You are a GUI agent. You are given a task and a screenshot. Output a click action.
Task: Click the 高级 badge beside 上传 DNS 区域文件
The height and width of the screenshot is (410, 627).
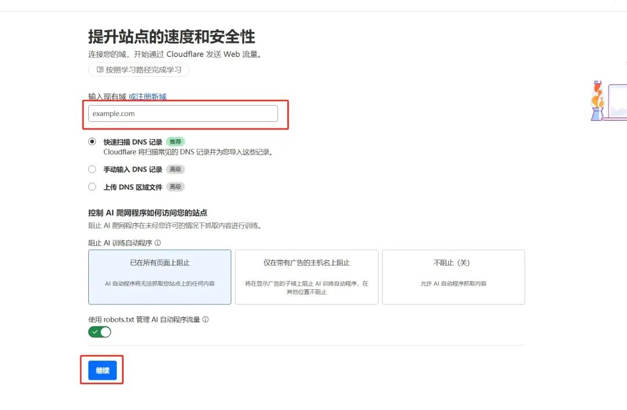[x=175, y=187]
